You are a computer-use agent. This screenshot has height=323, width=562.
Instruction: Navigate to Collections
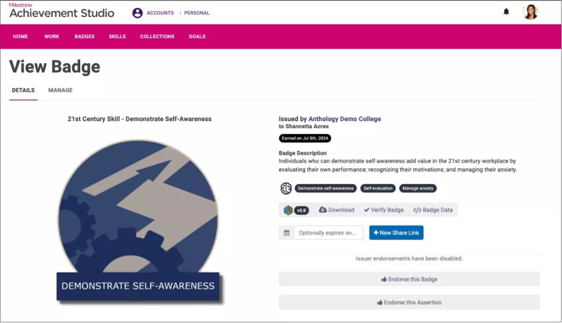[157, 36]
